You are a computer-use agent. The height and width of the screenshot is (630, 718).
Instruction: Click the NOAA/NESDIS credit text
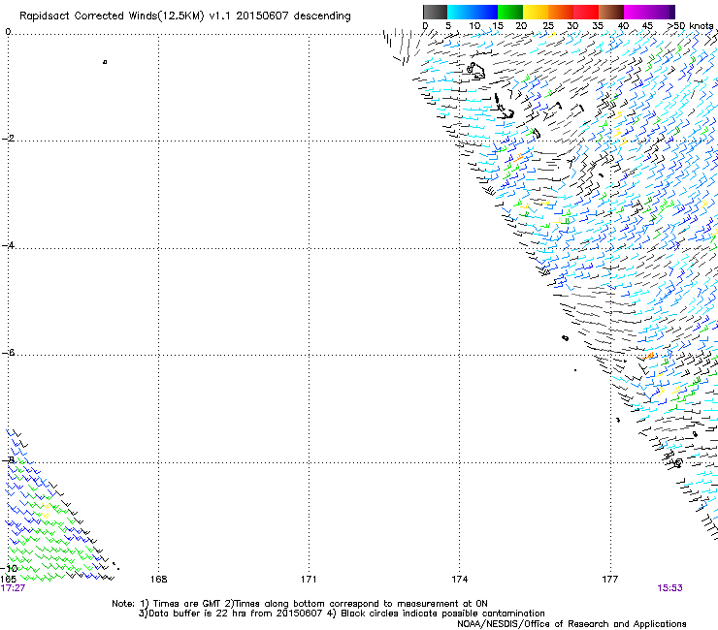point(571,624)
